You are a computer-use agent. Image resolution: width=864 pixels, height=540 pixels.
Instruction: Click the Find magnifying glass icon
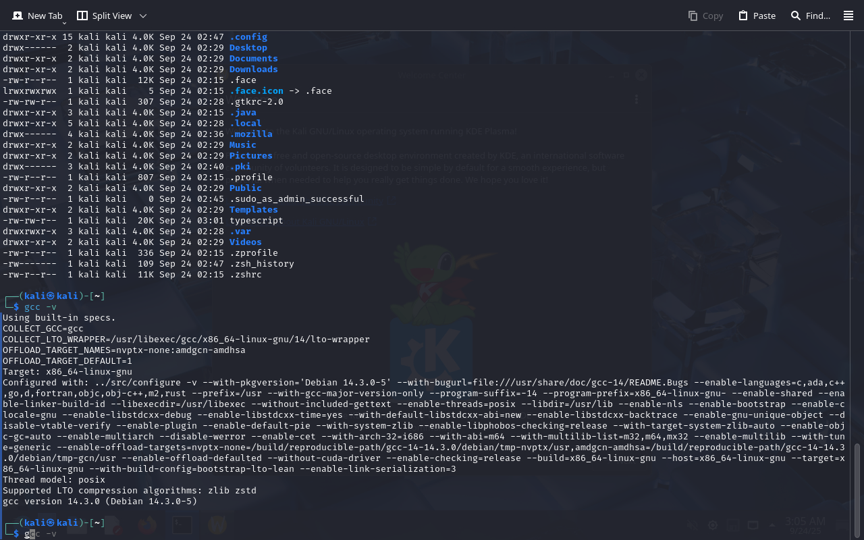click(796, 16)
